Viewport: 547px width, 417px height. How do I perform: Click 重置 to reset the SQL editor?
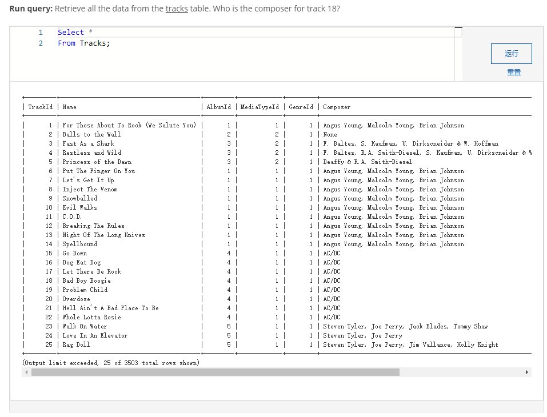click(x=513, y=72)
